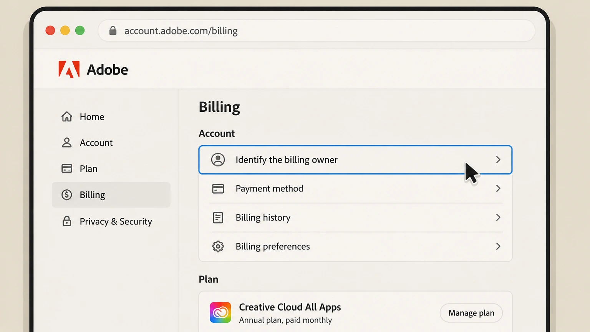The image size is (590, 332).
Task: Click the Annual plan, paid monthly text
Action: point(285,320)
